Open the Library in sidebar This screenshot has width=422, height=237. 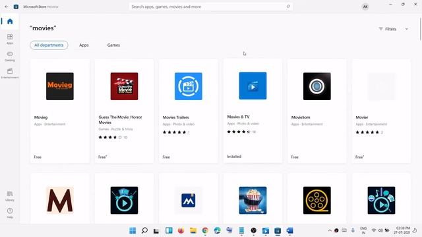[x=10, y=196]
